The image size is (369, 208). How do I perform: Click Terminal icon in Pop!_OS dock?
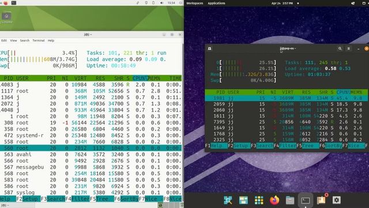(306, 200)
